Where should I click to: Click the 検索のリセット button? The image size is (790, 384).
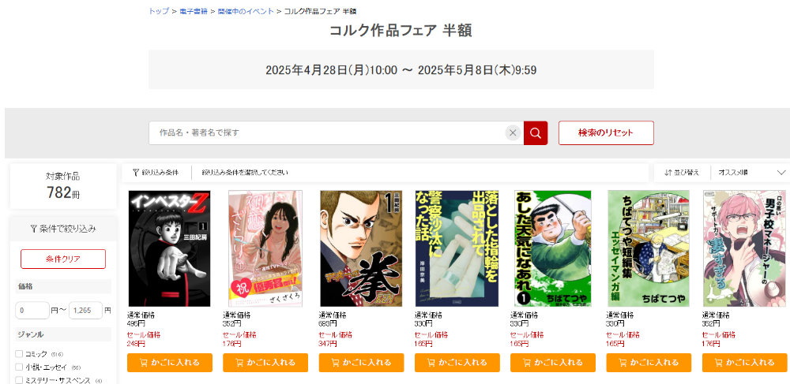pyautogui.click(x=606, y=132)
